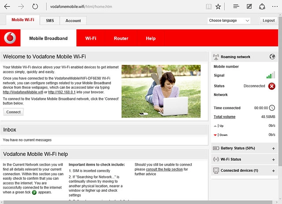
Task: Click the time connected clock icon
Action: pyautogui.click(x=272, y=108)
